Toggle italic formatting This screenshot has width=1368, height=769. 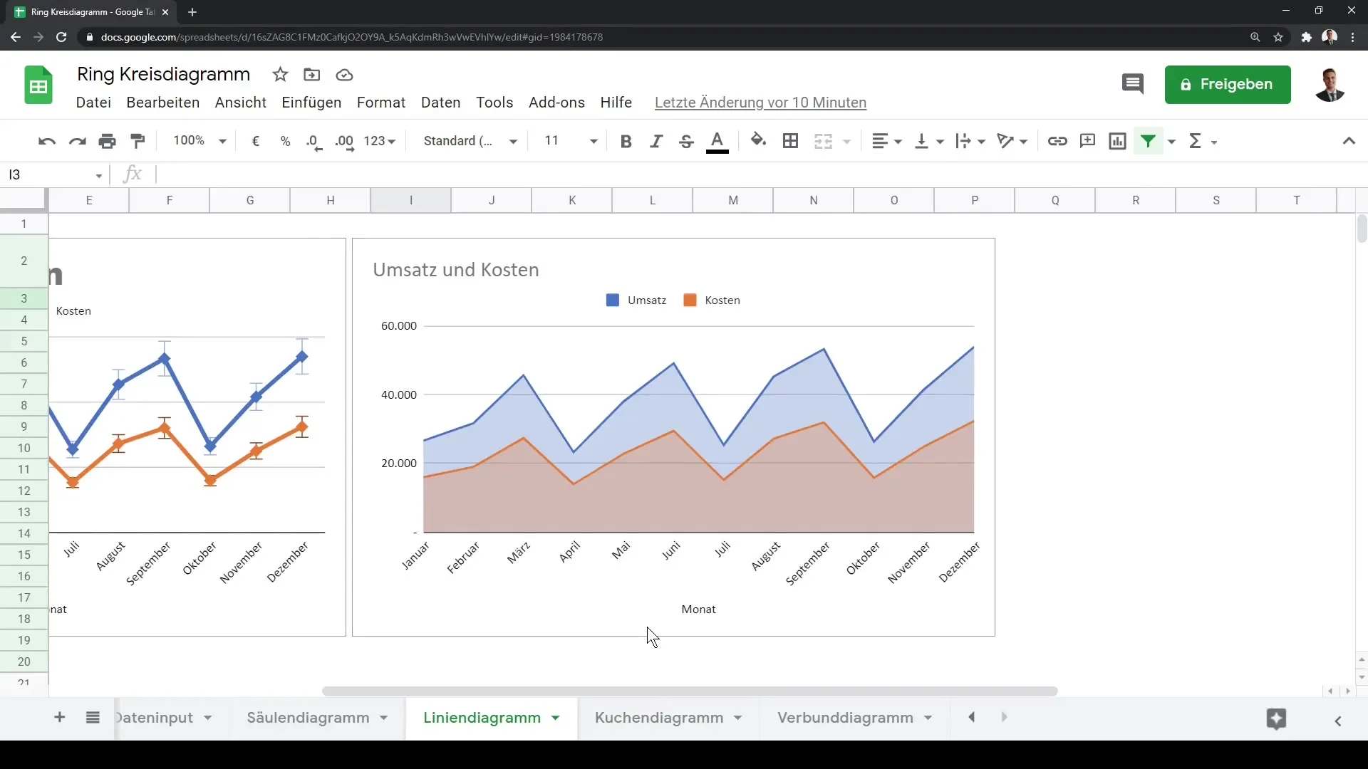[x=656, y=141]
